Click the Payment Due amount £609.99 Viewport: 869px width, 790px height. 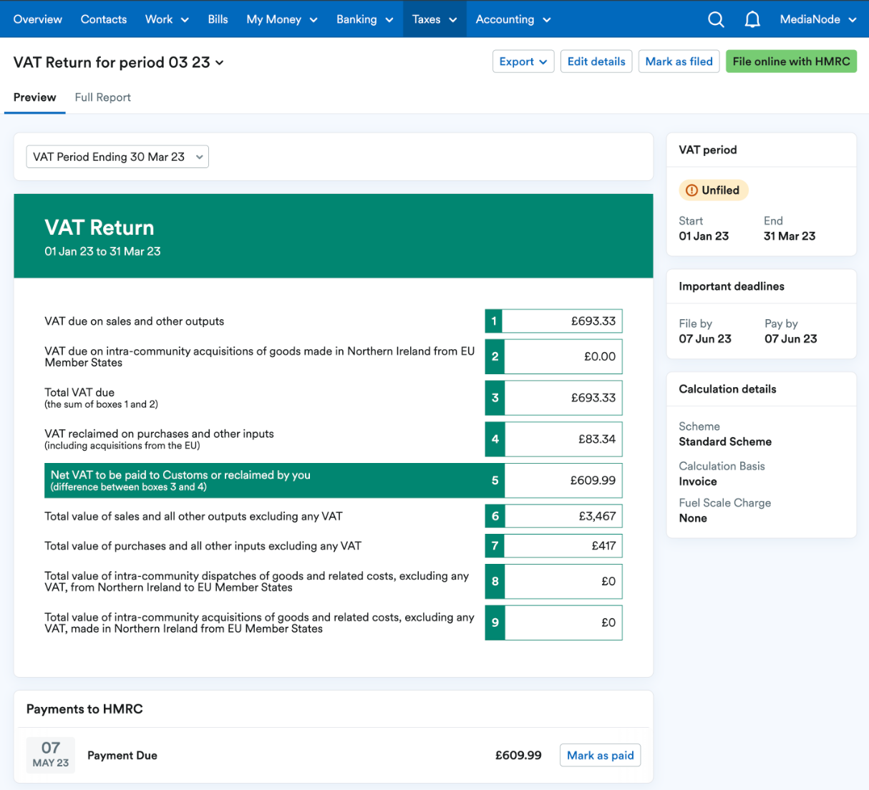pyautogui.click(x=518, y=756)
